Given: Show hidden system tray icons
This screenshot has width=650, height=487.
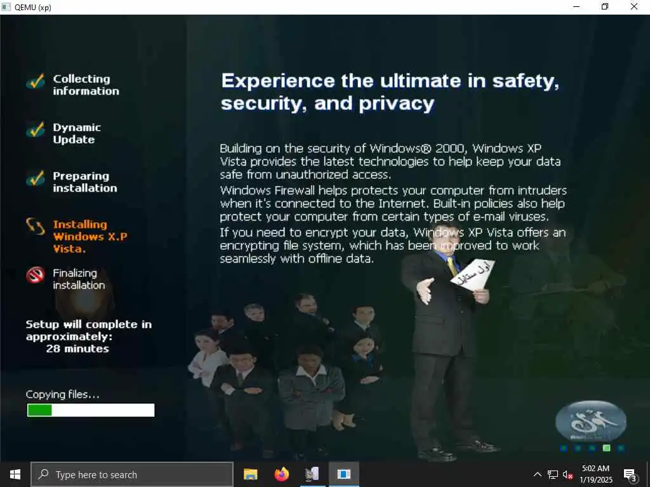Looking at the screenshot, I should 537,474.
